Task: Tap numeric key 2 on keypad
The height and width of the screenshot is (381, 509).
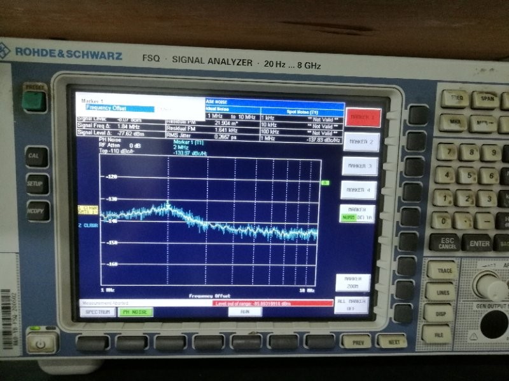Action: pos(466,199)
